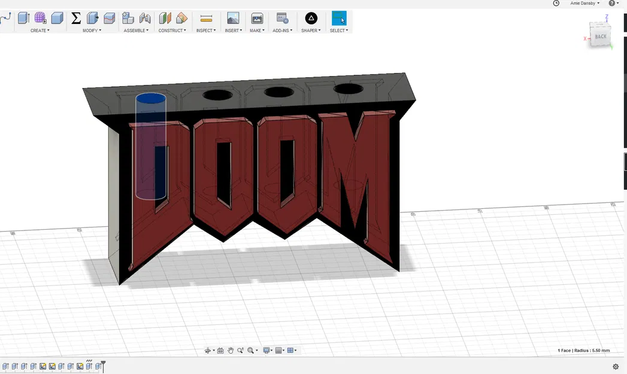Open the Display Settings dropdown
Image resolution: width=627 pixels, height=374 pixels.
[x=268, y=351]
